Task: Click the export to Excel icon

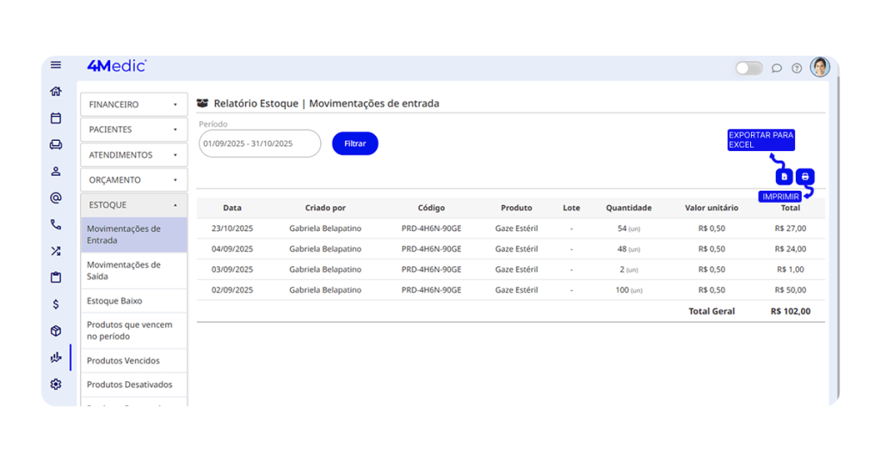Action: (784, 177)
